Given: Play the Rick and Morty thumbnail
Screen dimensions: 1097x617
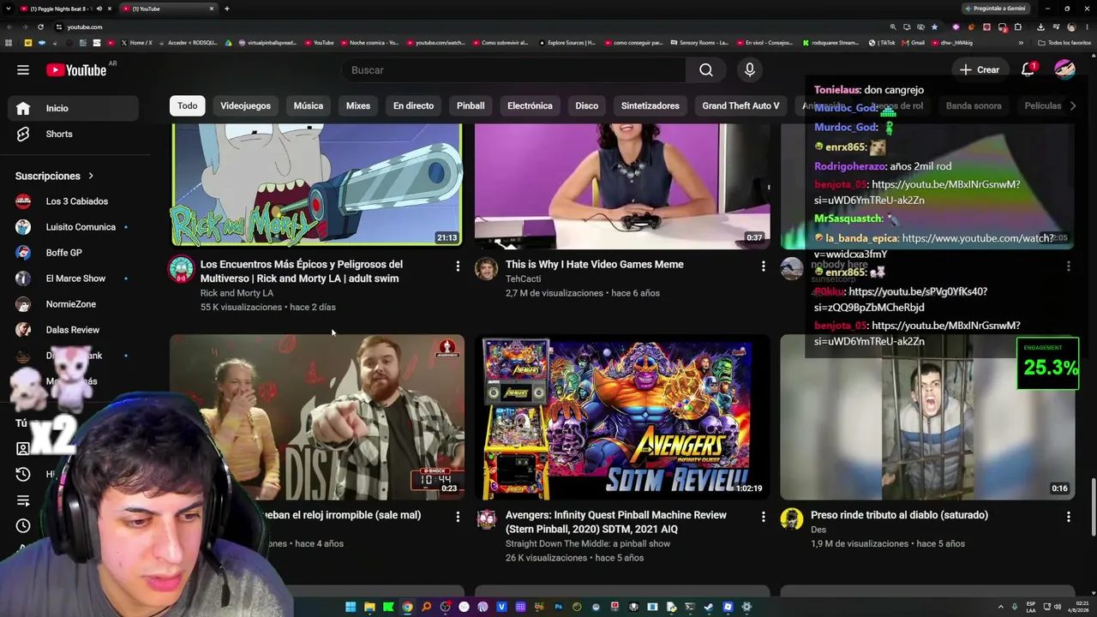Looking at the screenshot, I should (x=317, y=185).
